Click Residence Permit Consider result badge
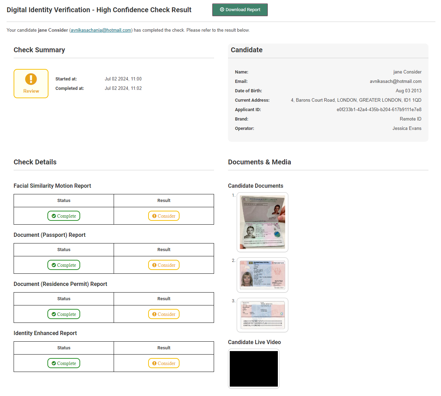Screen dimensions: 441x396 tap(164, 314)
